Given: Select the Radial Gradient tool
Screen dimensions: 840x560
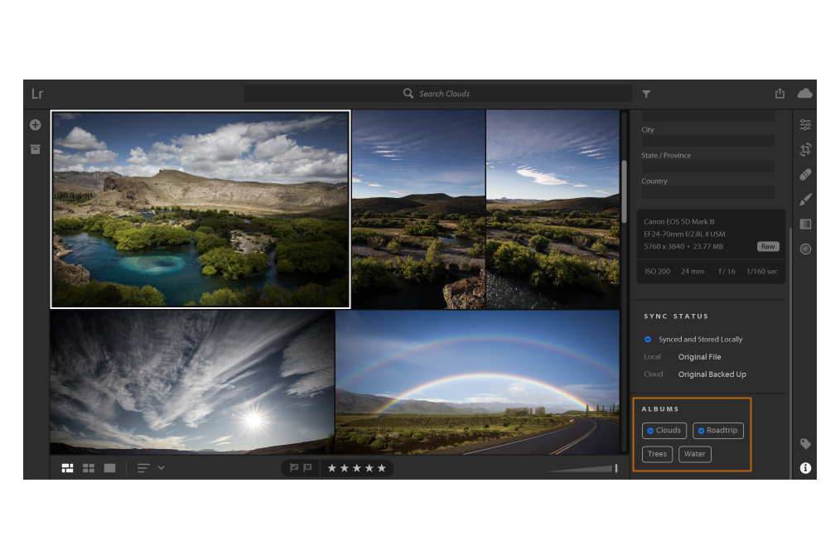Looking at the screenshot, I should pos(804,249).
